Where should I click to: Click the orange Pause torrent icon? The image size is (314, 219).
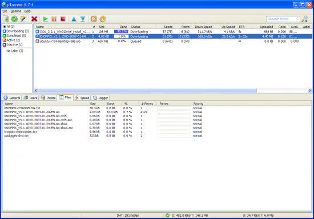tap(54, 19)
